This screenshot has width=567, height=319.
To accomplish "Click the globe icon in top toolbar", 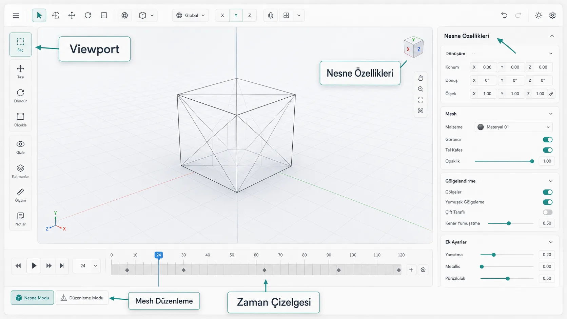I will 125,15.
